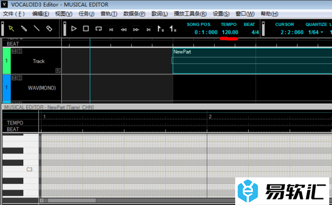
Task: Select the Track 1 header name
Action: click(39, 61)
